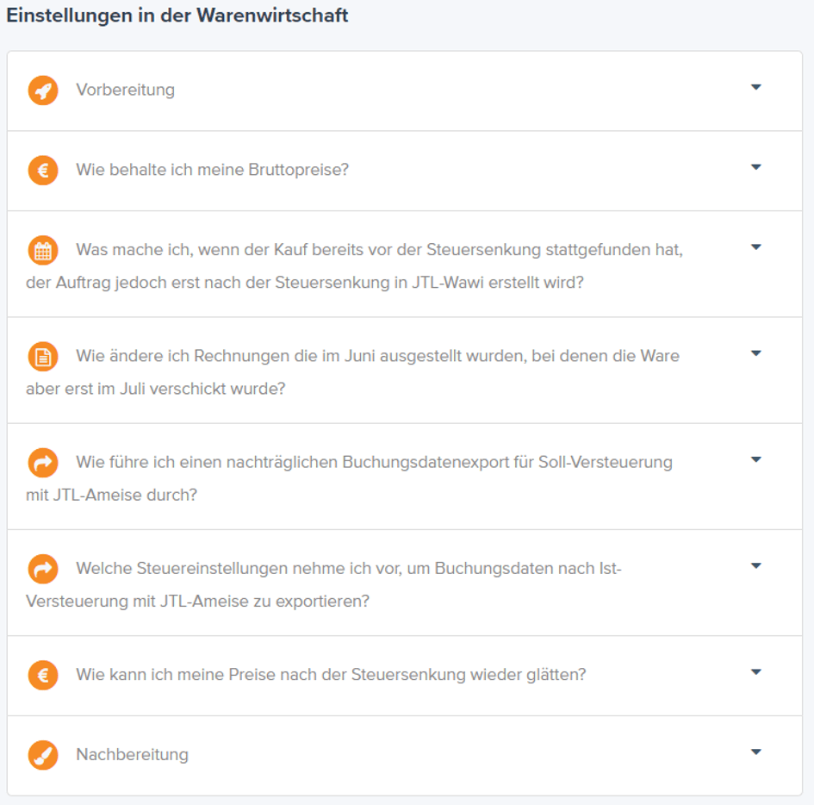Viewport: 814px width, 805px height.
Task: Open "Wie behalte ich meine Bruttopreise?" title
Action: (x=212, y=170)
